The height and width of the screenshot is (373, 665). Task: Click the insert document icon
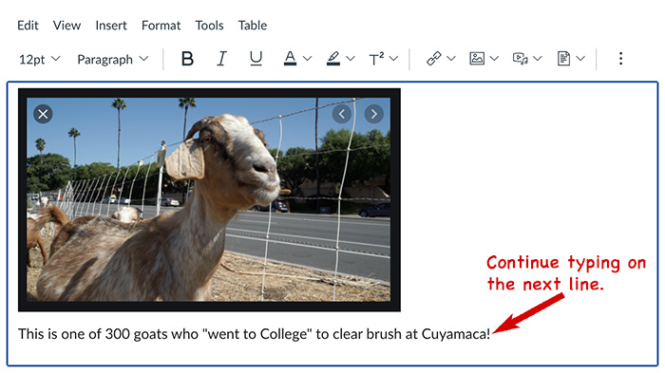point(563,59)
